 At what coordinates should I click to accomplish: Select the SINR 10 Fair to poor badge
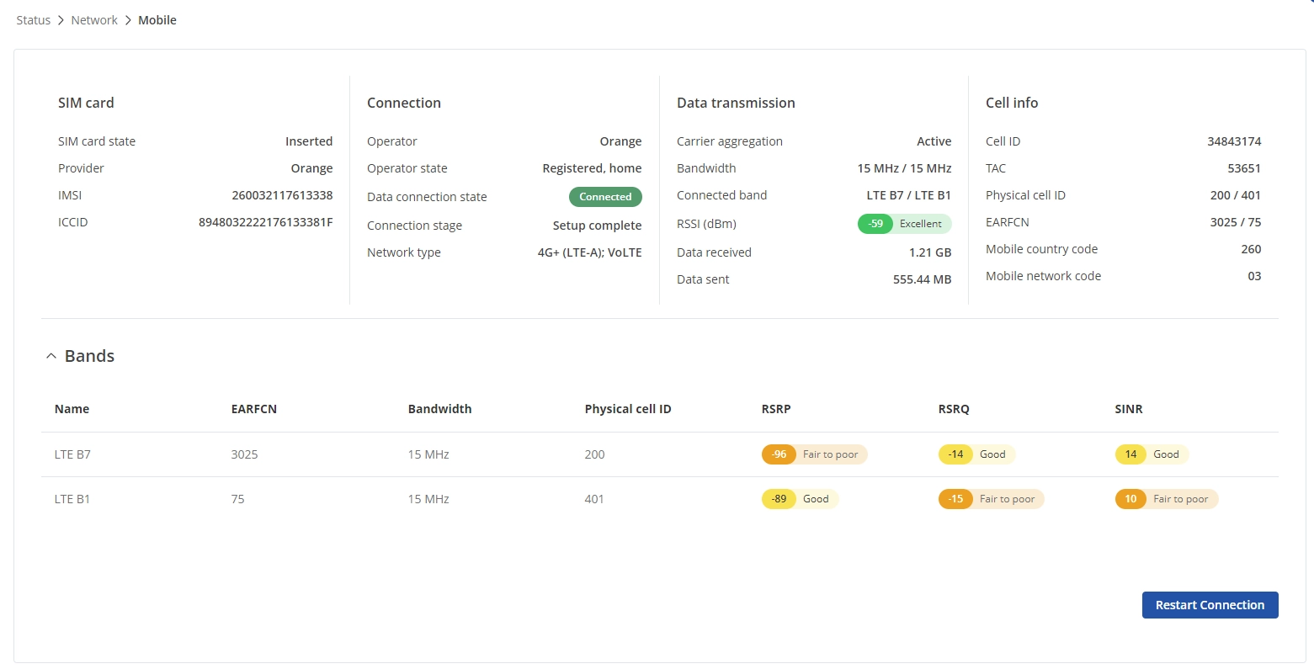tap(1165, 499)
